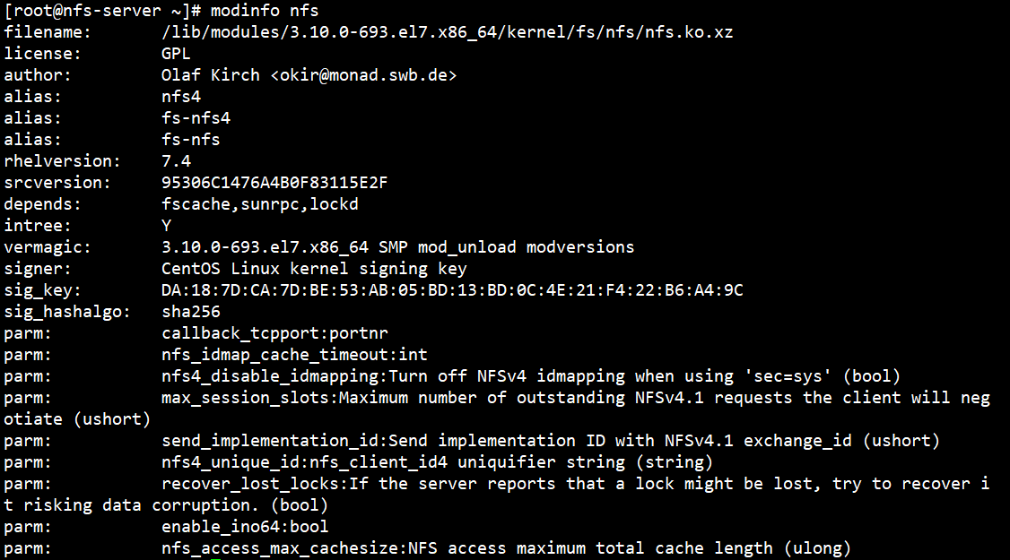
Task: Click the sig_key hex fingerprint
Action: [x=452, y=290]
